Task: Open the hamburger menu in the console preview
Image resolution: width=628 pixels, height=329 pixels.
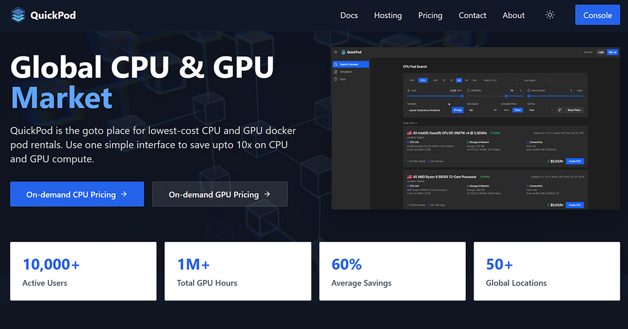Action: click(336, 52)
